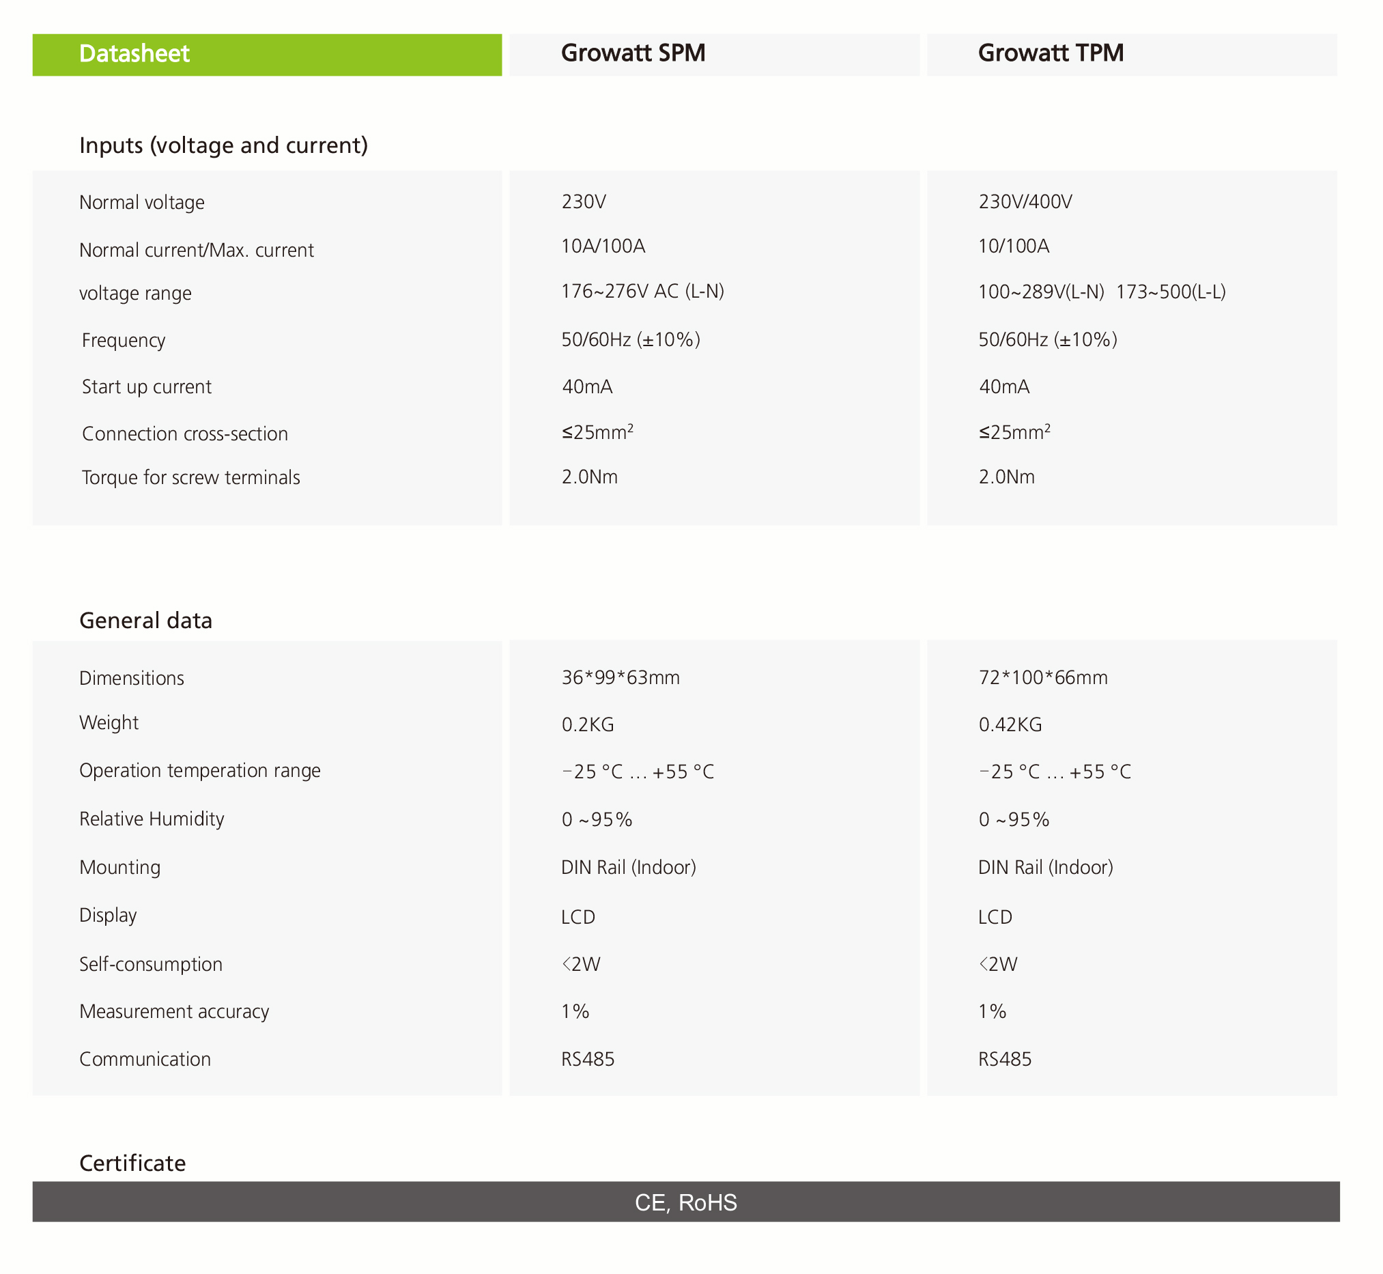Click the 72*100*66mm dimensions value
The width and height of the screenshot is (1383, 1274).
(1042, 678)
